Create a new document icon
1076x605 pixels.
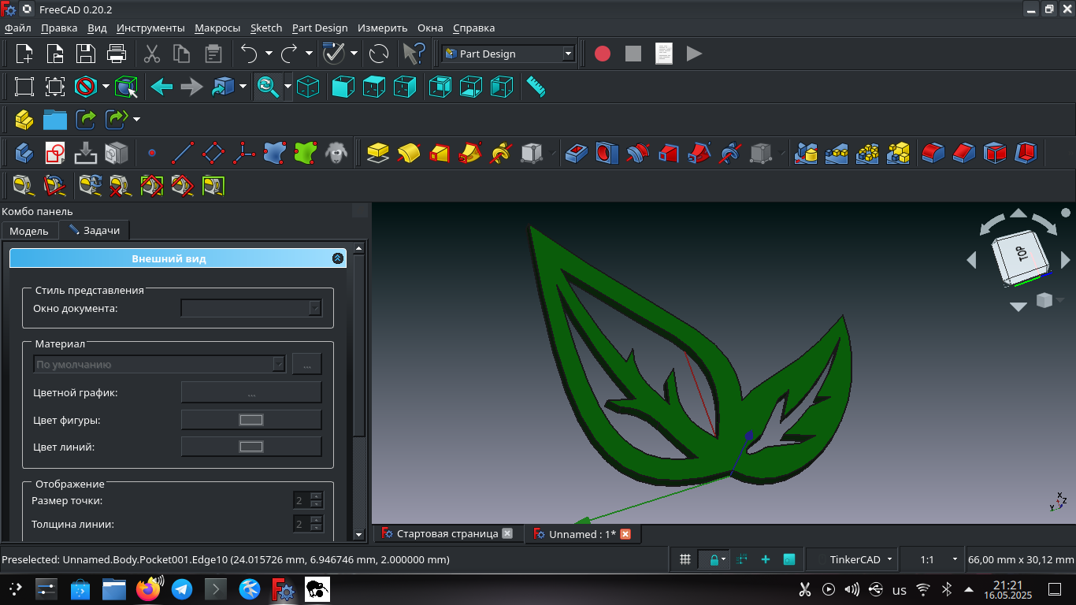click(x=24, y=54)
